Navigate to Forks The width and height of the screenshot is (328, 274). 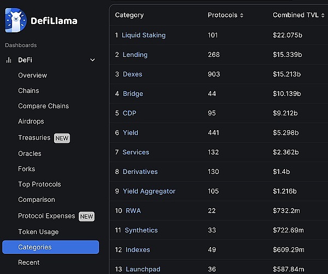point(26,169)
